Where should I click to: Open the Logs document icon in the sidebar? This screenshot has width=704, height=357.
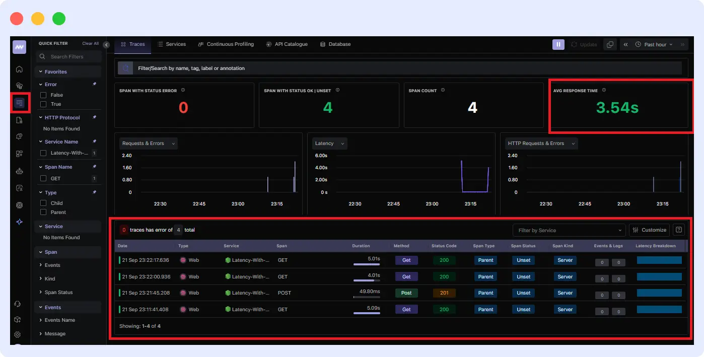pyautogui.click(x=19, y=119)
